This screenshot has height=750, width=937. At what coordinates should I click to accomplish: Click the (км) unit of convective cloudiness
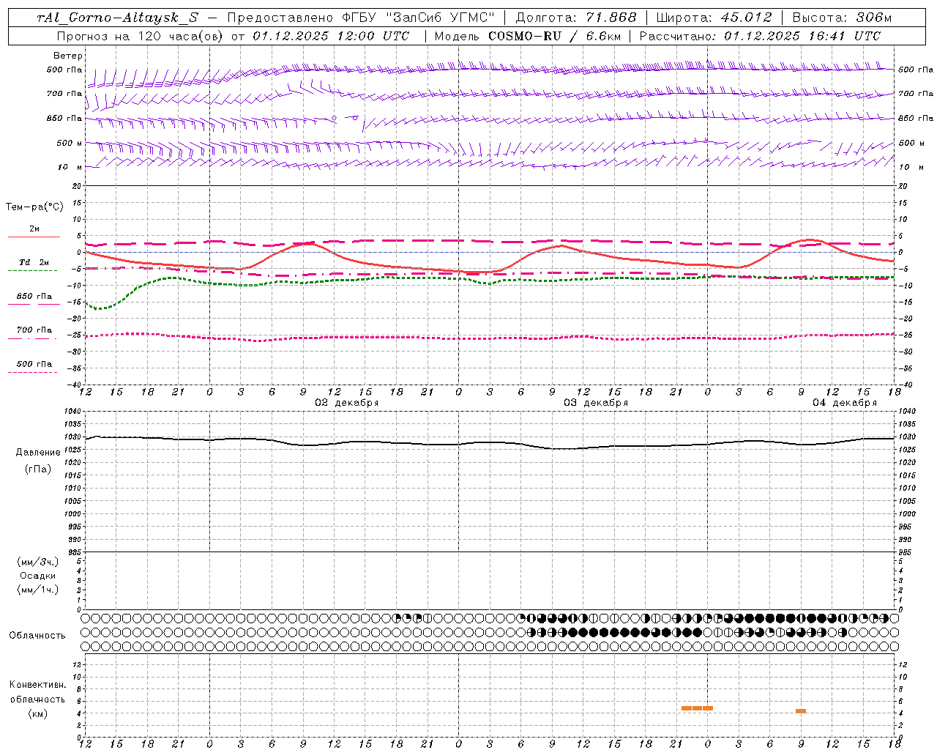[x=38, y=713]
